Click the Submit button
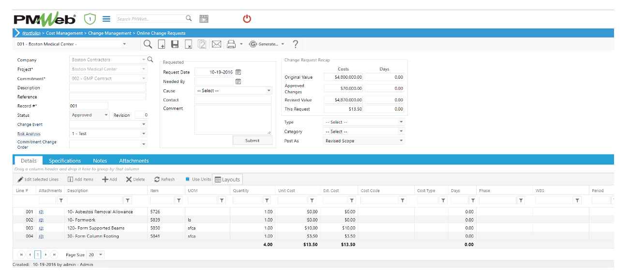 coord(252,140)
